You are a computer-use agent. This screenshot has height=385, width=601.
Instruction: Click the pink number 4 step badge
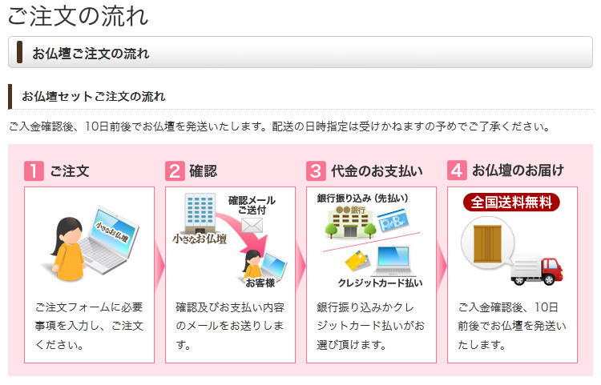pos(457,170)
